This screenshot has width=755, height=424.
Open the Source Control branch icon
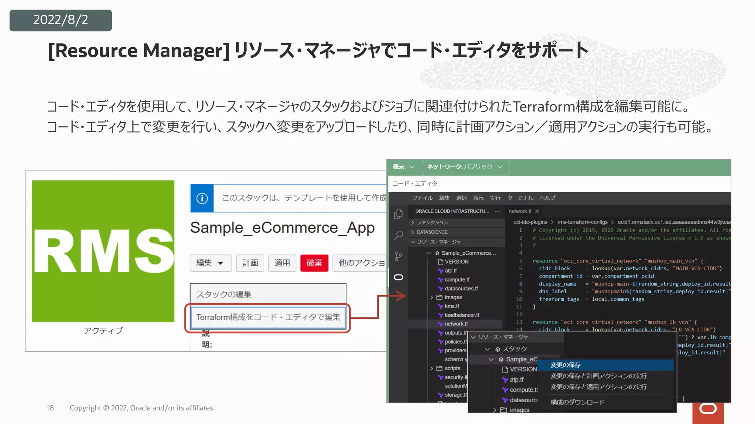398,256
